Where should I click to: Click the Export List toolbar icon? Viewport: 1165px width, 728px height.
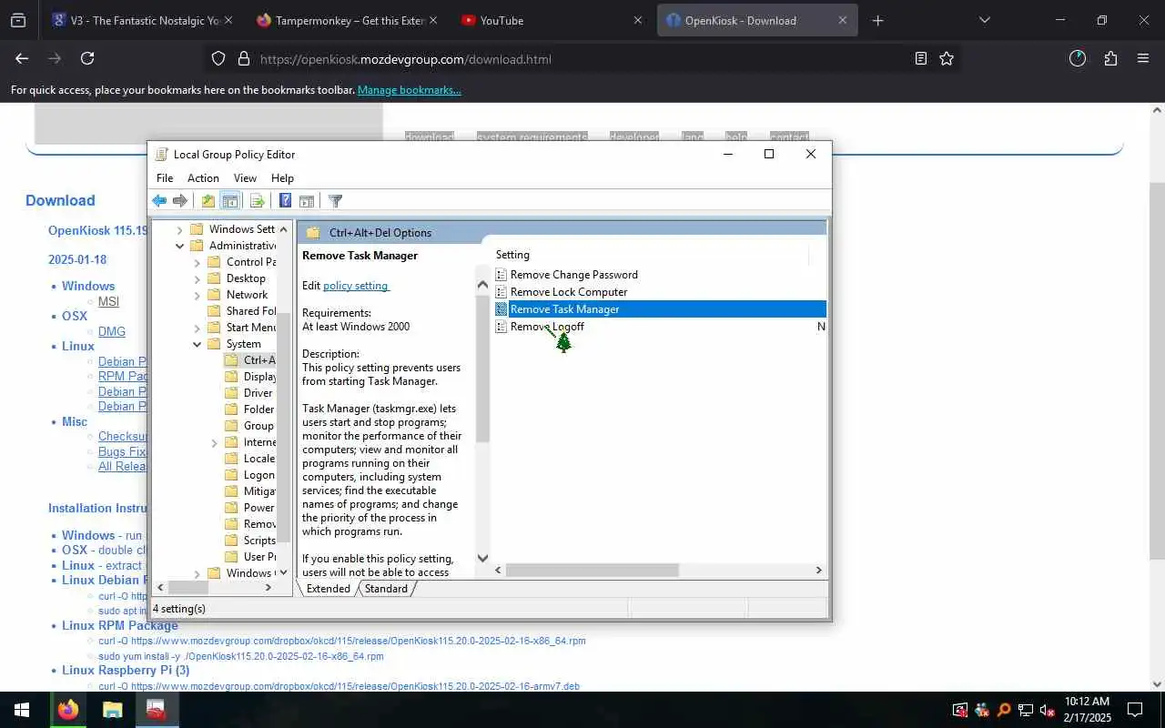257,201
